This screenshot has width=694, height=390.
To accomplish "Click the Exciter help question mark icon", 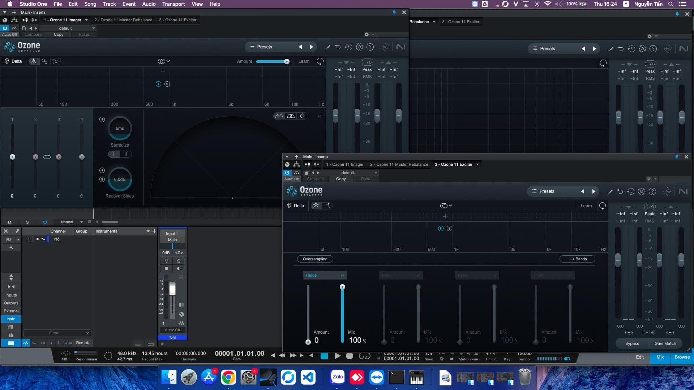I will (x=652, y=191).
